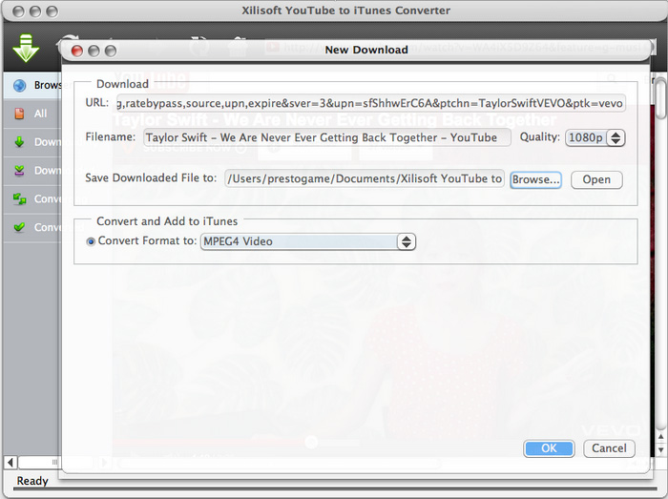Click into the URL text field
Screen dimensions: 668x499
click(x=370, y=103)
